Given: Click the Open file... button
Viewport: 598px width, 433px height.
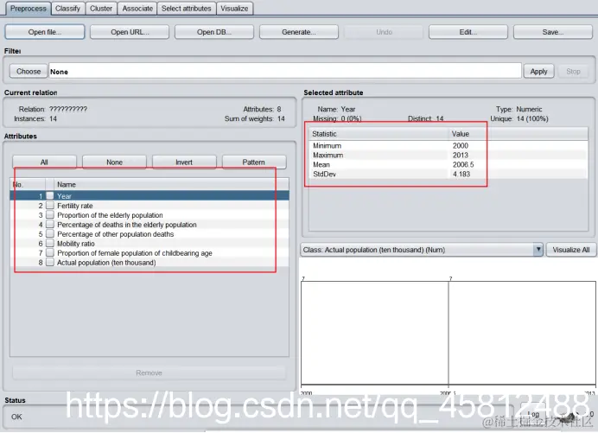Looking at the screenshot, I should (45, 32).
